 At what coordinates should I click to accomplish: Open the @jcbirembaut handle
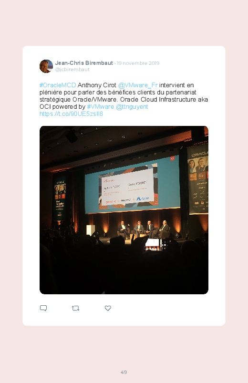click(x=72, y=69)
